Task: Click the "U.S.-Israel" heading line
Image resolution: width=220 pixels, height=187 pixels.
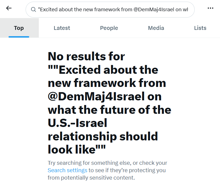Action: pyautogui.click(x=77, y=123)
